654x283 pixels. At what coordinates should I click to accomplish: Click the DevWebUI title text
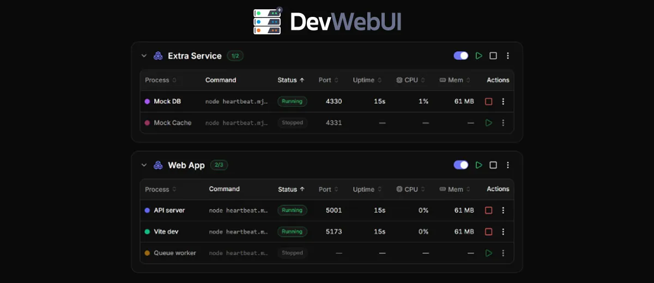point(345,22)
